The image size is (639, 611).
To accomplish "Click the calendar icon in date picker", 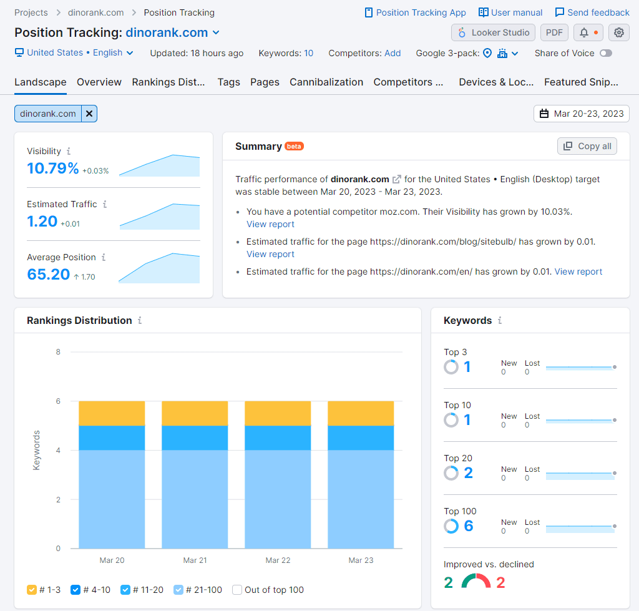I will click(x=544, y=114).
